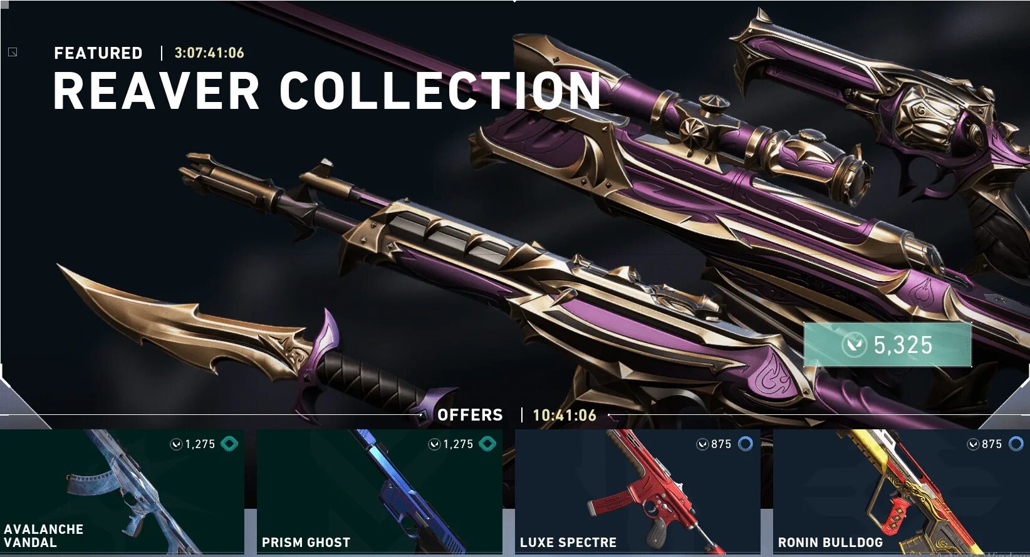Select the Ronin Bulldog offer card
This screenshot has width=1030, height=557.
901,491
